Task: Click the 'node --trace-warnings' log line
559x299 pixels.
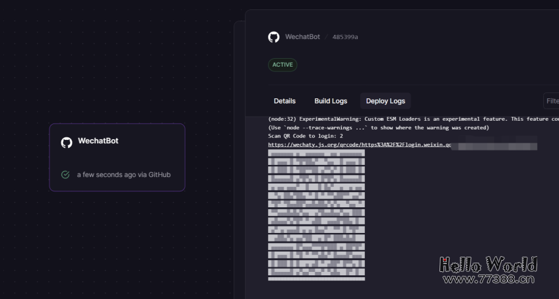Action: (x=378, y=127)
